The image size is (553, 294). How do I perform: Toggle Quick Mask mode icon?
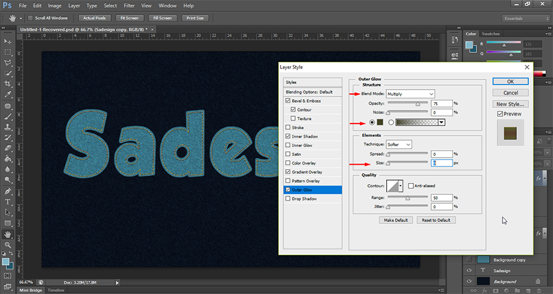(x=8, y=276)
